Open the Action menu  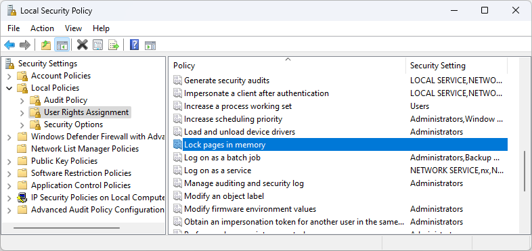coord(42,28)
